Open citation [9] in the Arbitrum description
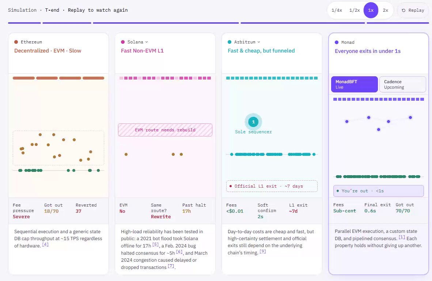 (262, 251)
